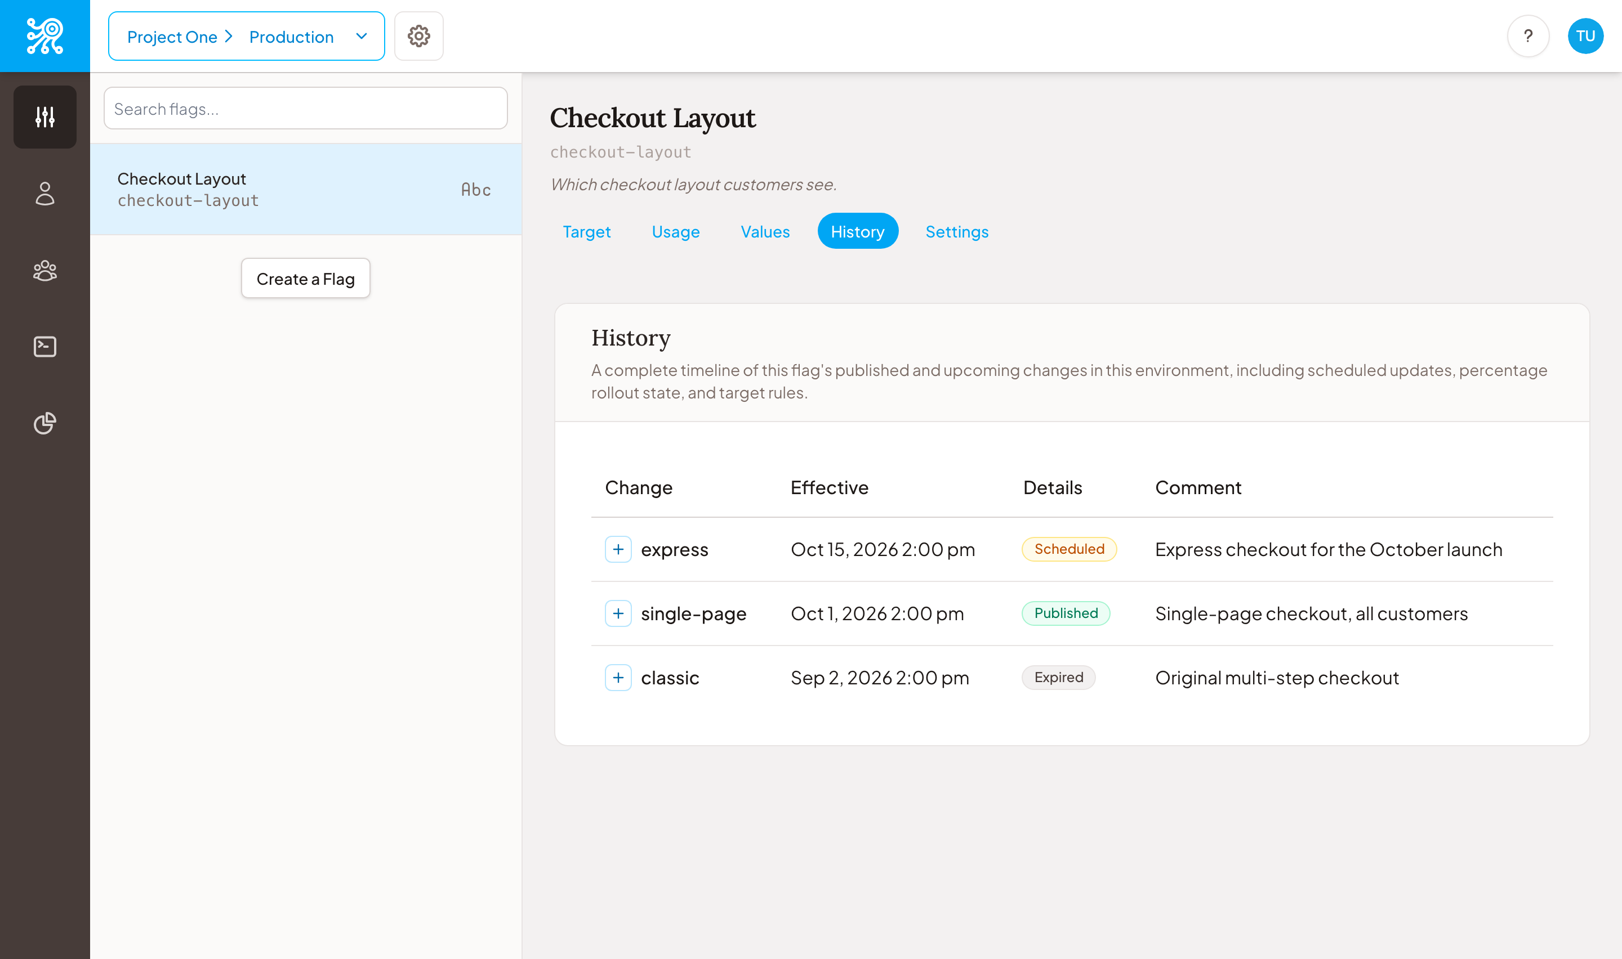The image size is (1622, 959).
Task: Click the 'Original multi-step checkout' comment
Action: pos(1277,678)
